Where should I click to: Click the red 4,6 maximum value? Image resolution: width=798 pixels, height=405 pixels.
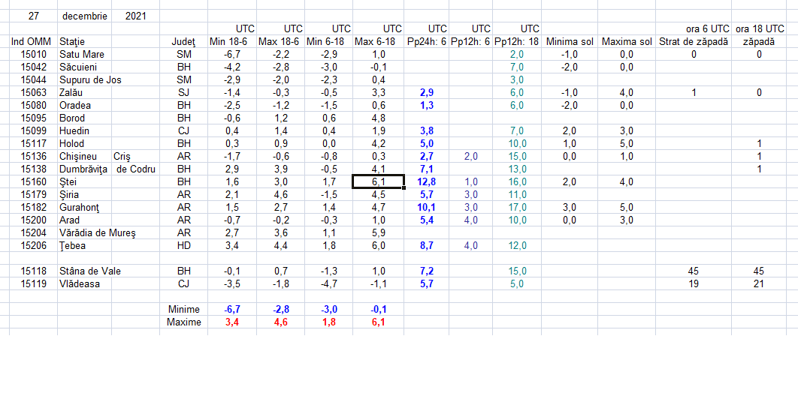coord(280,322)
